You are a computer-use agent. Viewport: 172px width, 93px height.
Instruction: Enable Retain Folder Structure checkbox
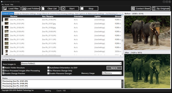[x=3, y=68]
